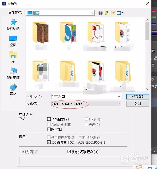The height and width of the screenshot is (169, 157).
Task: Close the 存储为 dialog
Action: 147,4
